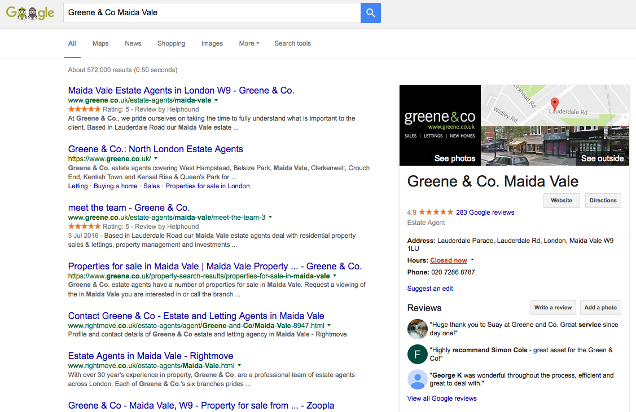636x412 pixels.
Task: Open Greene & Co.: North London Estate Agents result
Action: point(155,149)
